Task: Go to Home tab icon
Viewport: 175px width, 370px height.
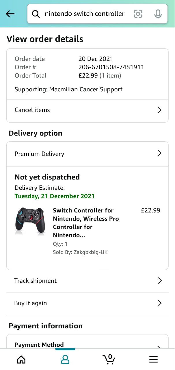Action: [21, 359]
